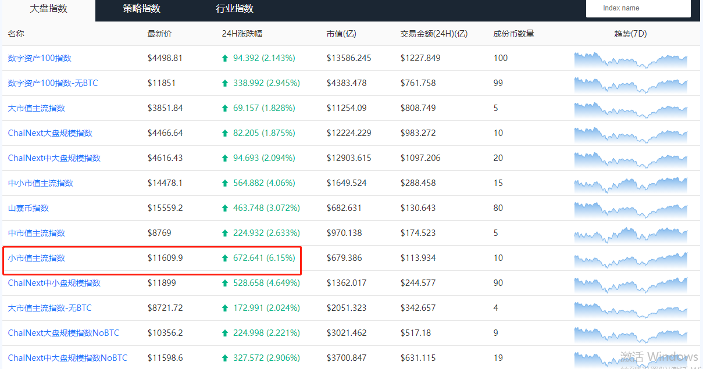This screenshot has width=703, height=369.
Task: Open the 策略指数 tab
Action: pyautogui.click(x=141, y=9)
